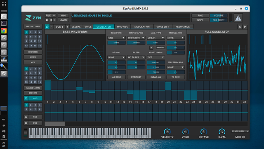This screenshot has height=149, width=264.
Task: Open the applications grid in the dock
Action: 4,4
